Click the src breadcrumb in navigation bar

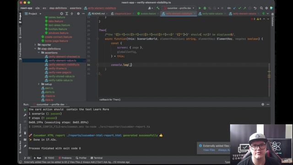[44, 8]
